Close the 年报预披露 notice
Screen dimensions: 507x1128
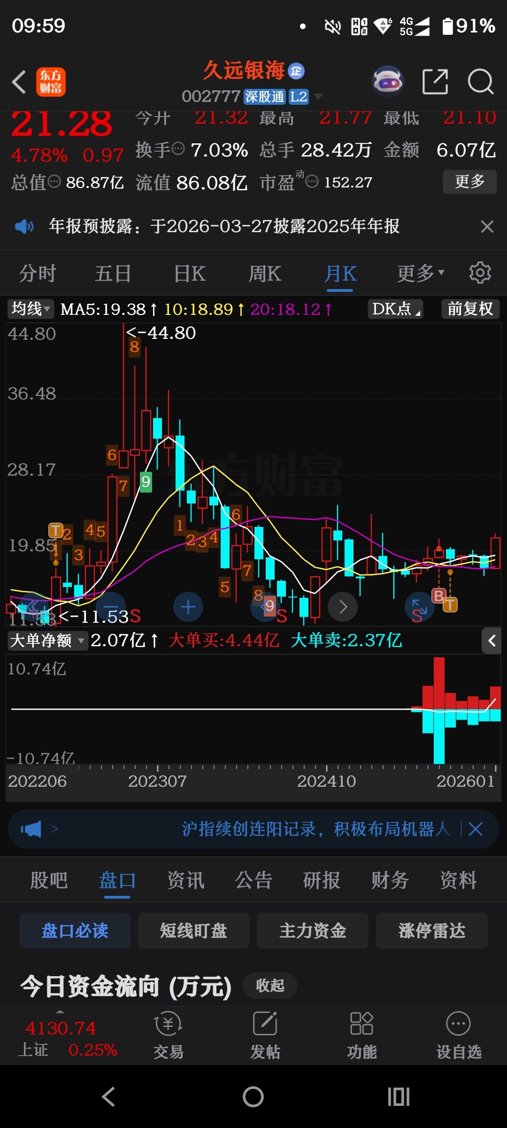tap(487, 227)
